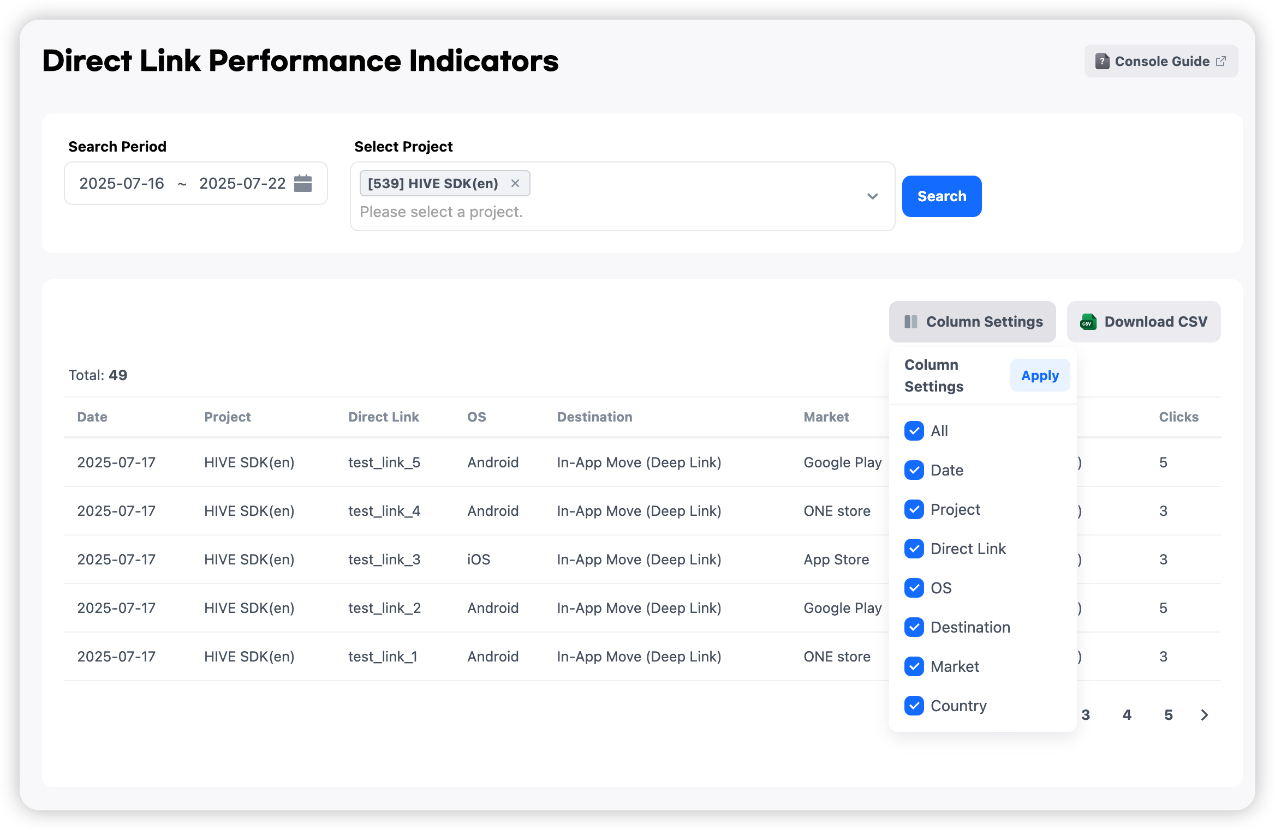Click the Column Settings columns icon
Screen dimensions: 1275x830
[x=910, y=322]
